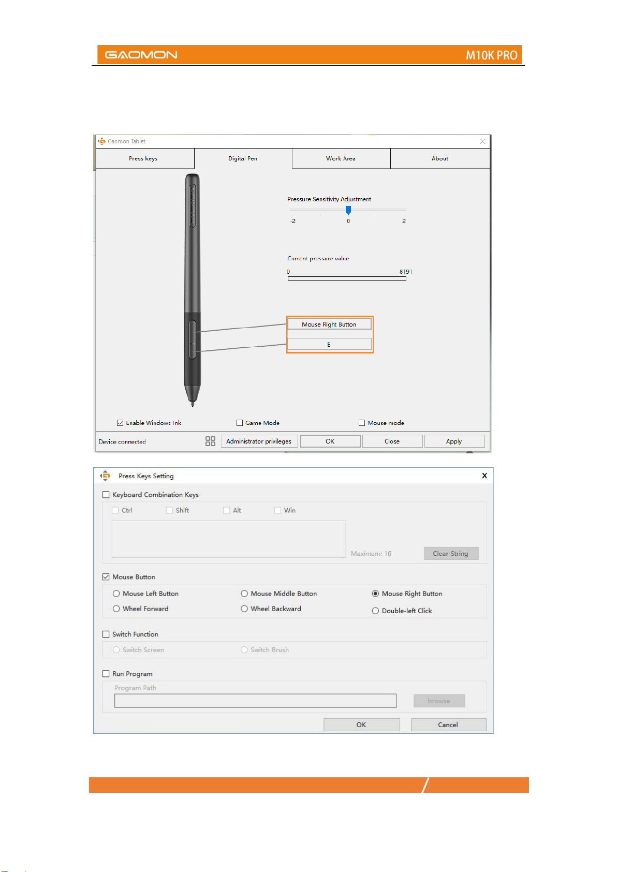Click the Press Keys Setting window logo icon
The image size is (617, 872).
click(106, 476)
